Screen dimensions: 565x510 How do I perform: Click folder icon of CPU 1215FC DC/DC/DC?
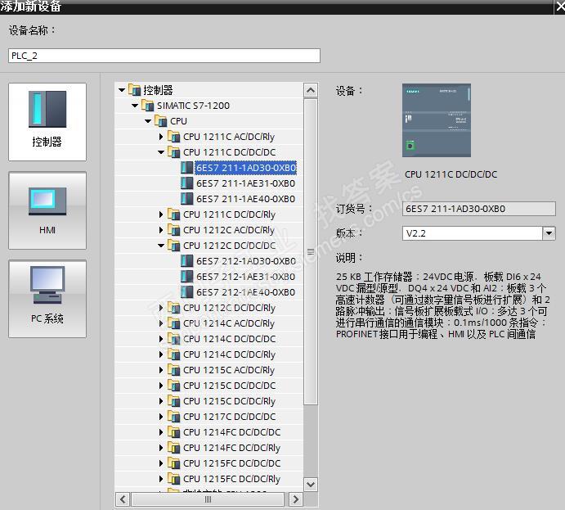pyautogui.click(x=173, y=463)
